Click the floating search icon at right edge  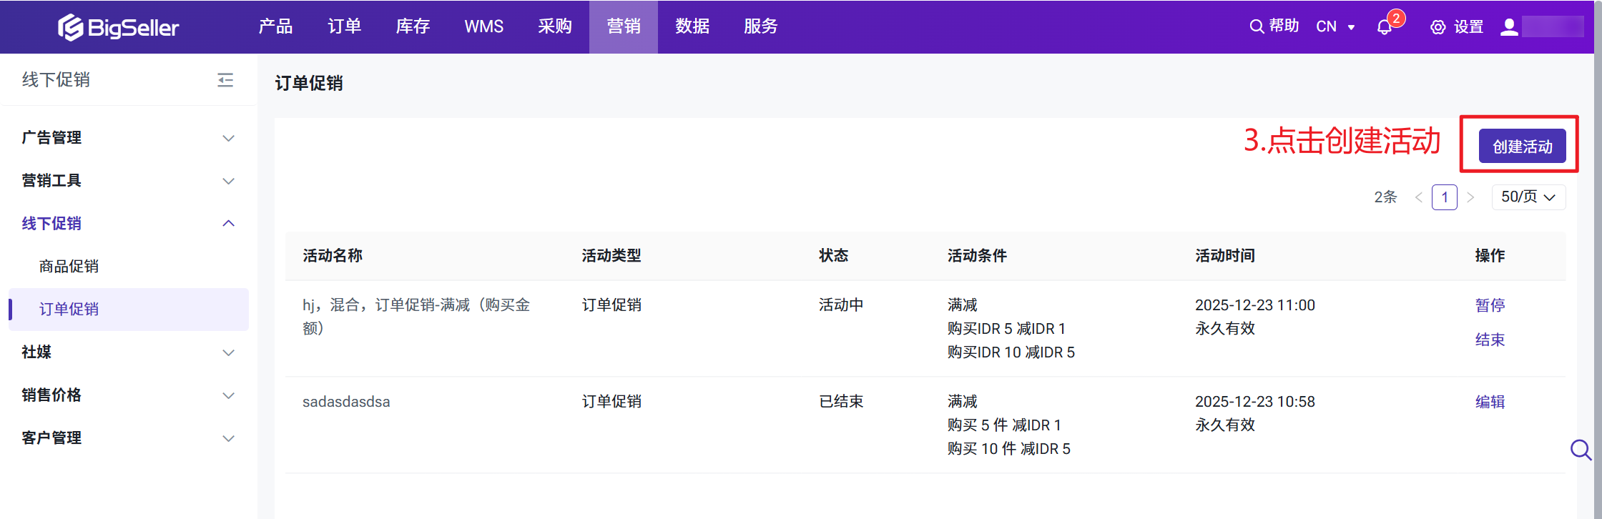coord(1580,450)
